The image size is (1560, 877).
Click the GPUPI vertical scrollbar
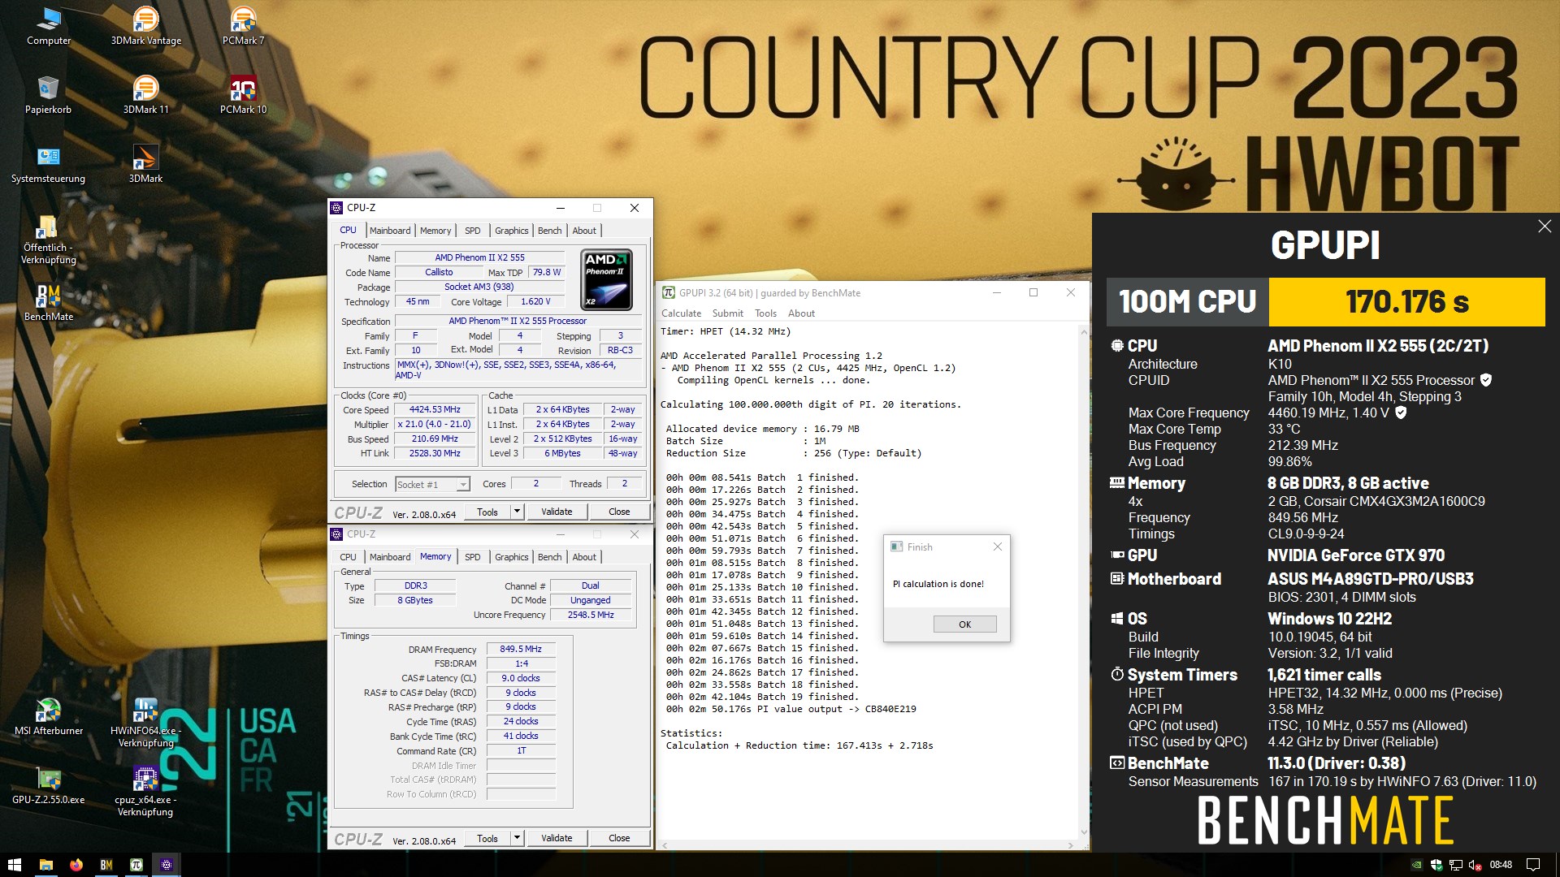coord(1083,581)
